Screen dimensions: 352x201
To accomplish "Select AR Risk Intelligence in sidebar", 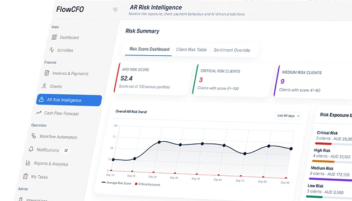I will (x=69, y=100).
